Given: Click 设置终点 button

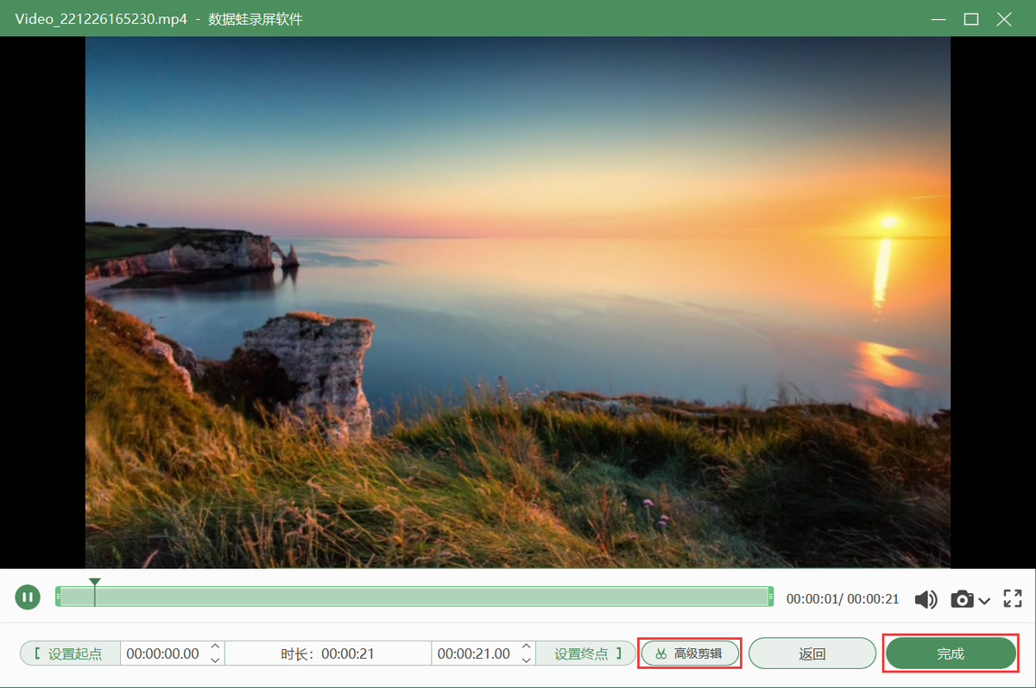Looking at the screenshot, I should [585, 654].
